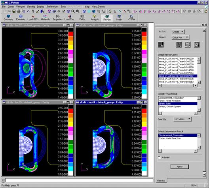Click red swatch in Inc44 color legend
The image size is (209, 188).
[x=144, y=111]
